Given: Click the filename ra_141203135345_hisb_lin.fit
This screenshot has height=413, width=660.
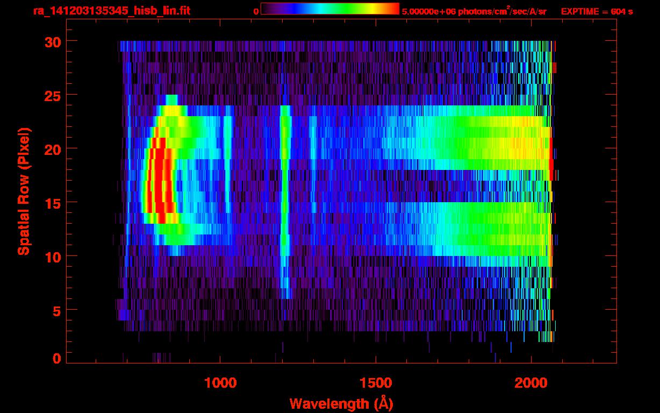Looking at the screenshot, I should (111, 11).
